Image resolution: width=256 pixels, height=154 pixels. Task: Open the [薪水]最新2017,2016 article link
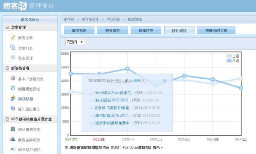click(x=113, y=100)
